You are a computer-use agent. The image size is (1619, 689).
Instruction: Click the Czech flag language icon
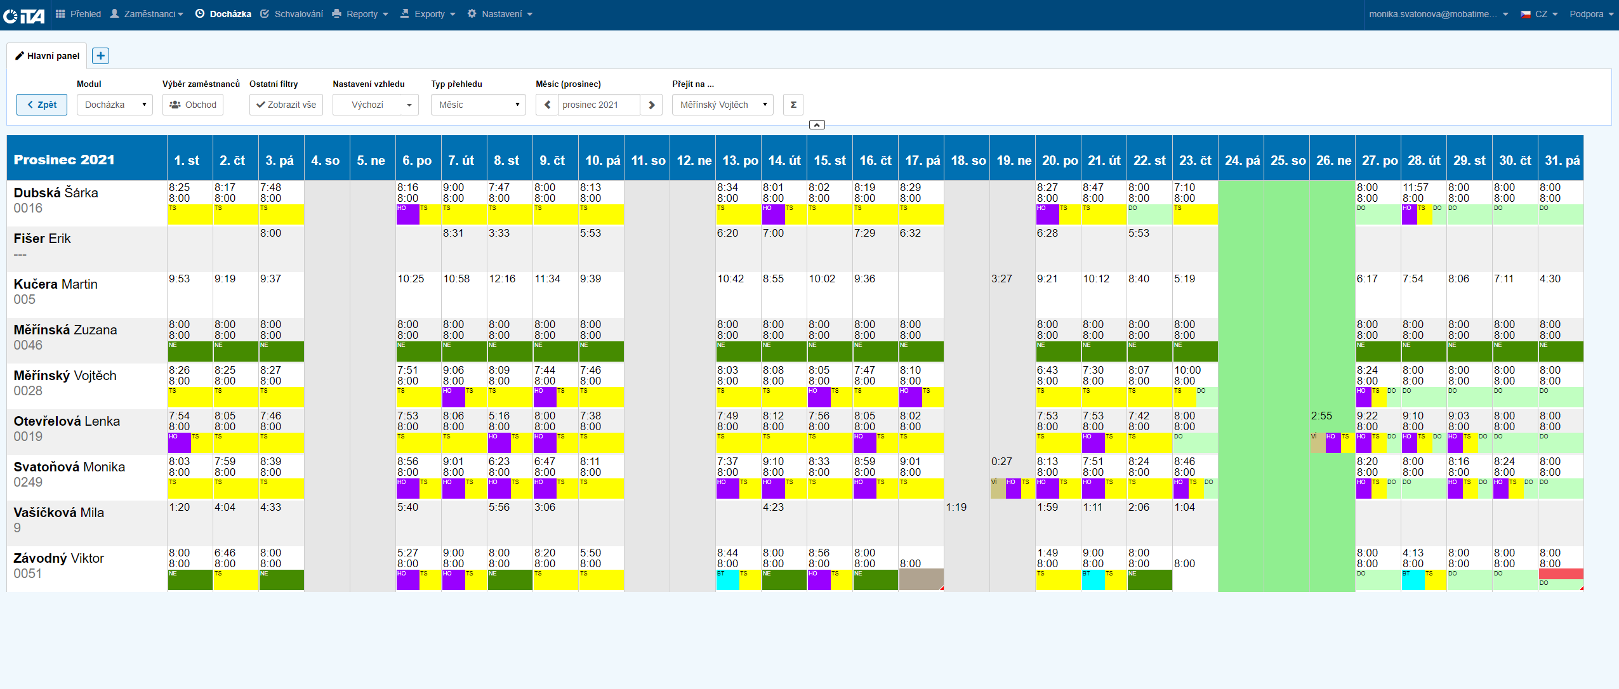pos(1525,14)
